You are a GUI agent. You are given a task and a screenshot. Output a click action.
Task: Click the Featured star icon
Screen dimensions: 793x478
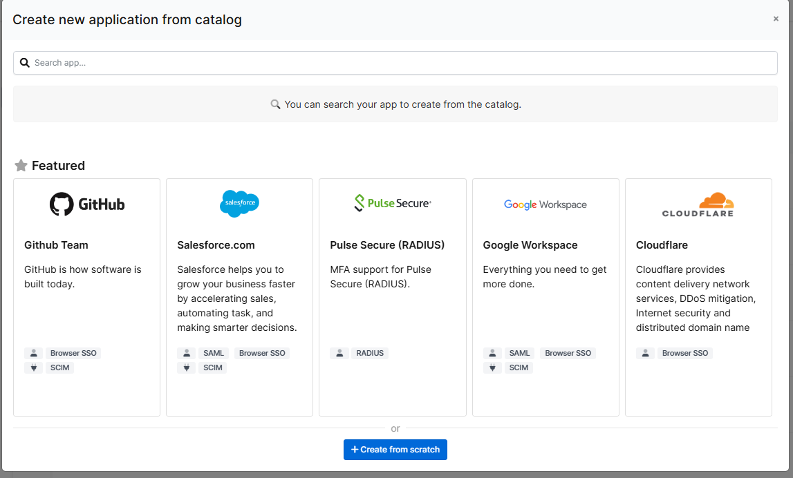[21, 165]
